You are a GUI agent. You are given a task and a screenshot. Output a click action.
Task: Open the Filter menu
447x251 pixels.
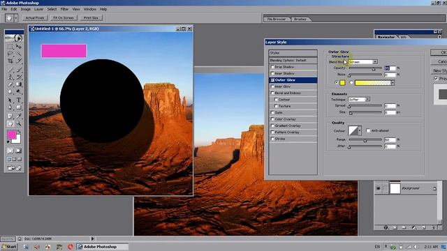tap(64, 9)
